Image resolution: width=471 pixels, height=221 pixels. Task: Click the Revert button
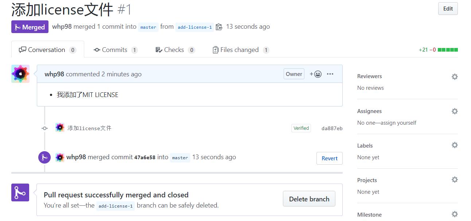click(330, 158)
